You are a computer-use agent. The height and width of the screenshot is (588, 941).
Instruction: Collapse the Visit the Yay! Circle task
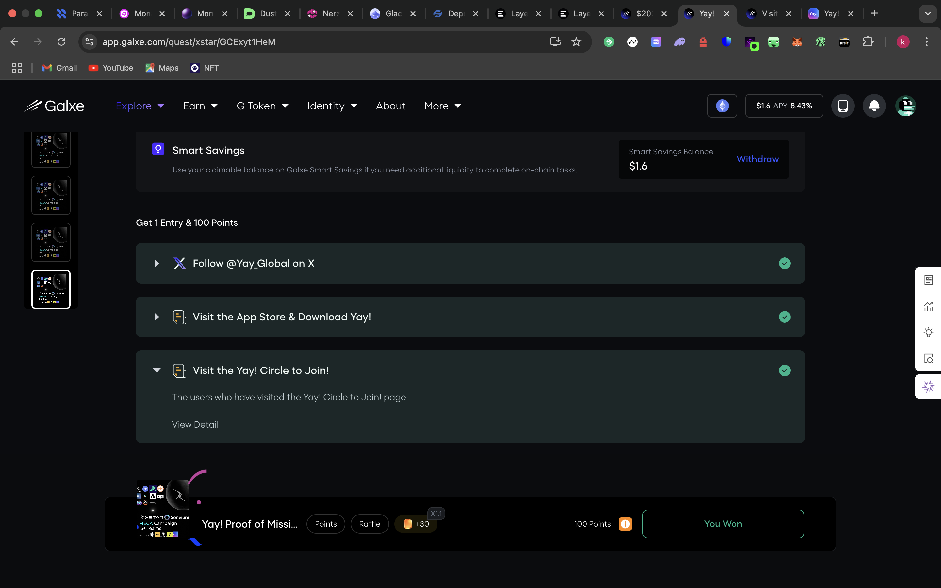[157, 370]
